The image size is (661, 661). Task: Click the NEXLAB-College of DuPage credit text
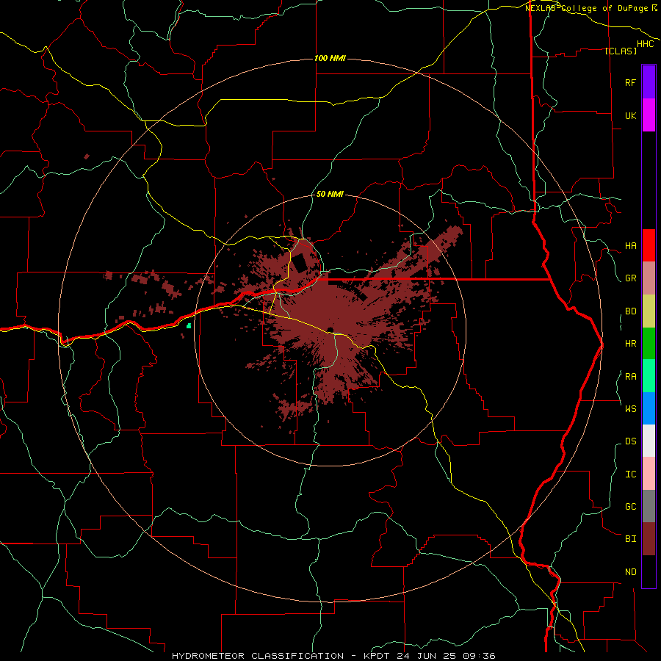click(x=588, y=8)
